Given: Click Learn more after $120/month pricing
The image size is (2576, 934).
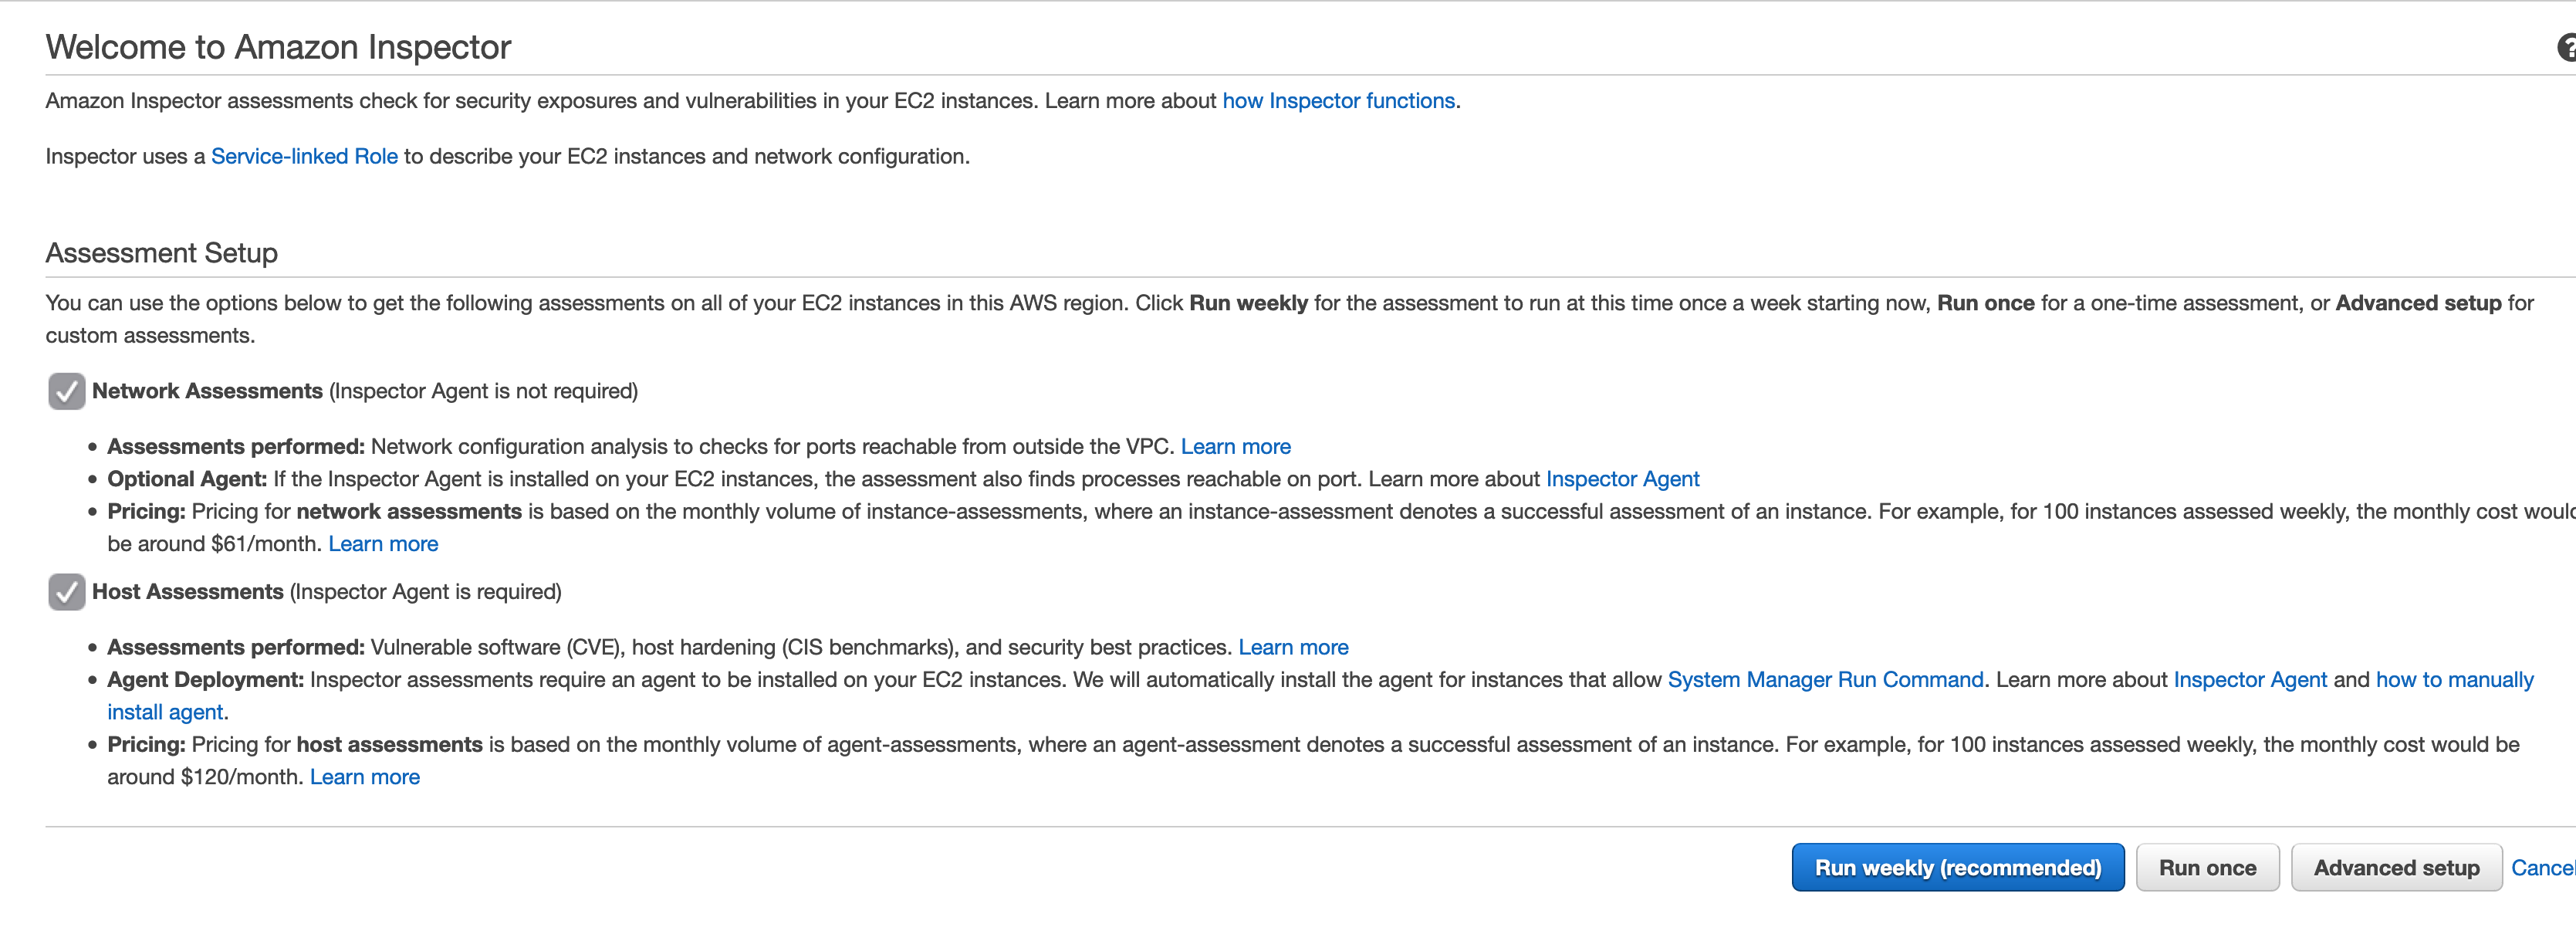Looking at the screenshot, I should (365, 777).
